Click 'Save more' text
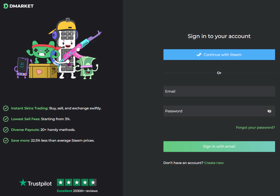280x196 pixels. pos(20,140)
